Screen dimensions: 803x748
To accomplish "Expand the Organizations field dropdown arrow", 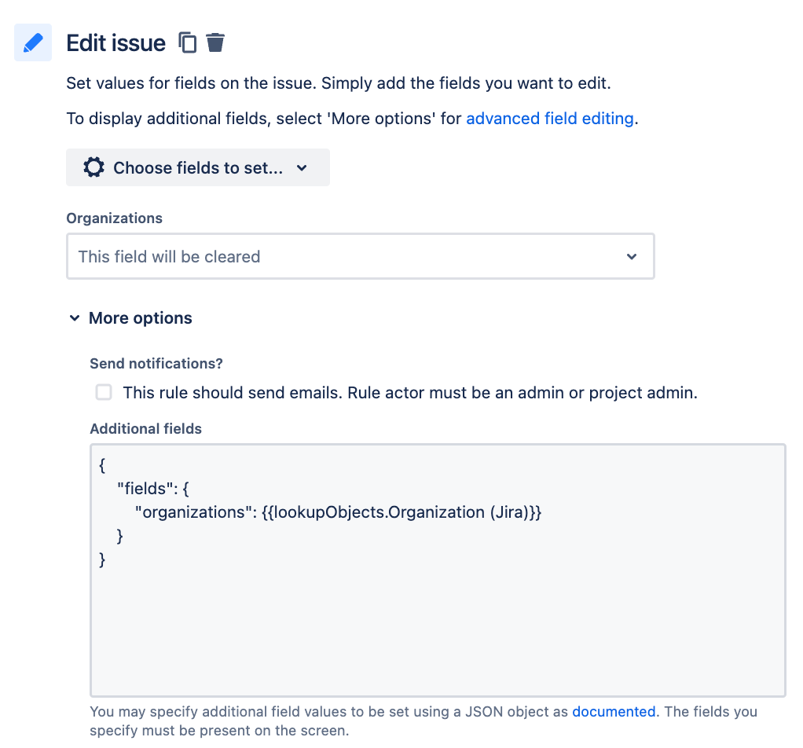I will click(x=632, y=256).
